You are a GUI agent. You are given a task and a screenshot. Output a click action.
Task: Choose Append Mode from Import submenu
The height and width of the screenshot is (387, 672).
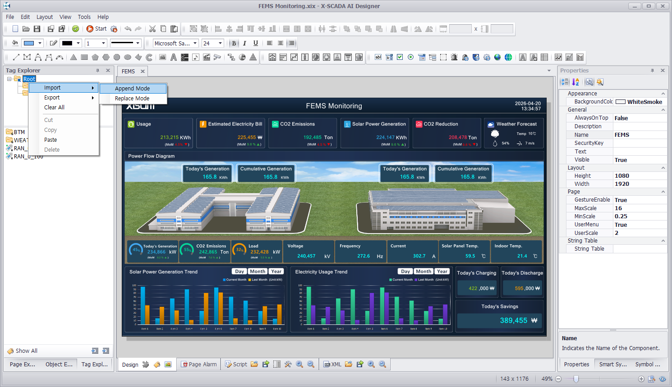point(133,89)
